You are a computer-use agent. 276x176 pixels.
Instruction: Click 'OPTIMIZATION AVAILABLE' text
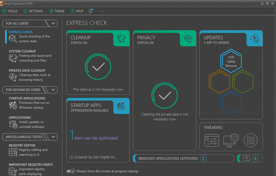tap(89, 110)
